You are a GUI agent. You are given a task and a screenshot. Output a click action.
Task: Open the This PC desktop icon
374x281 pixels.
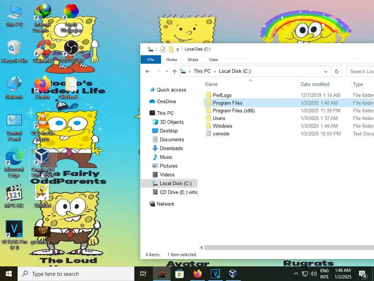[x=14, y=15]
